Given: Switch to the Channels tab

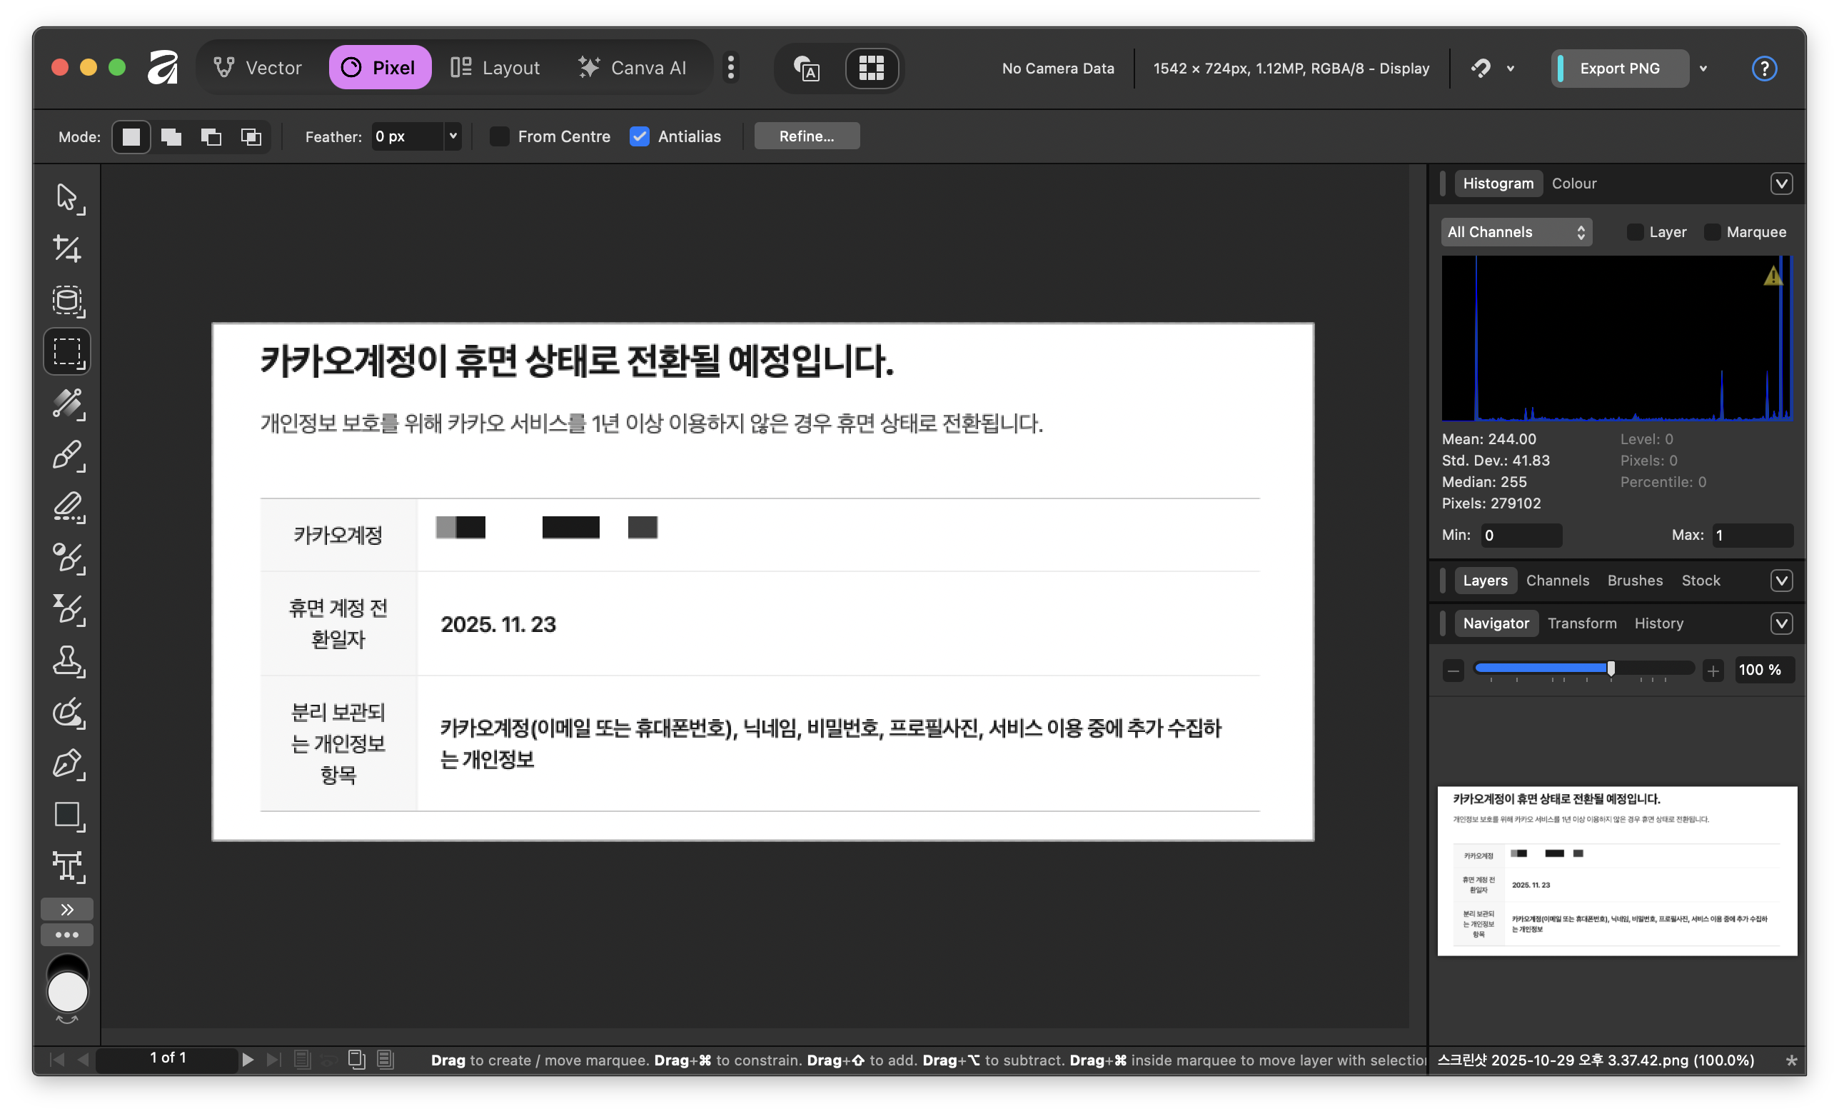Looking at the screenshot, I should [1557, 581].
